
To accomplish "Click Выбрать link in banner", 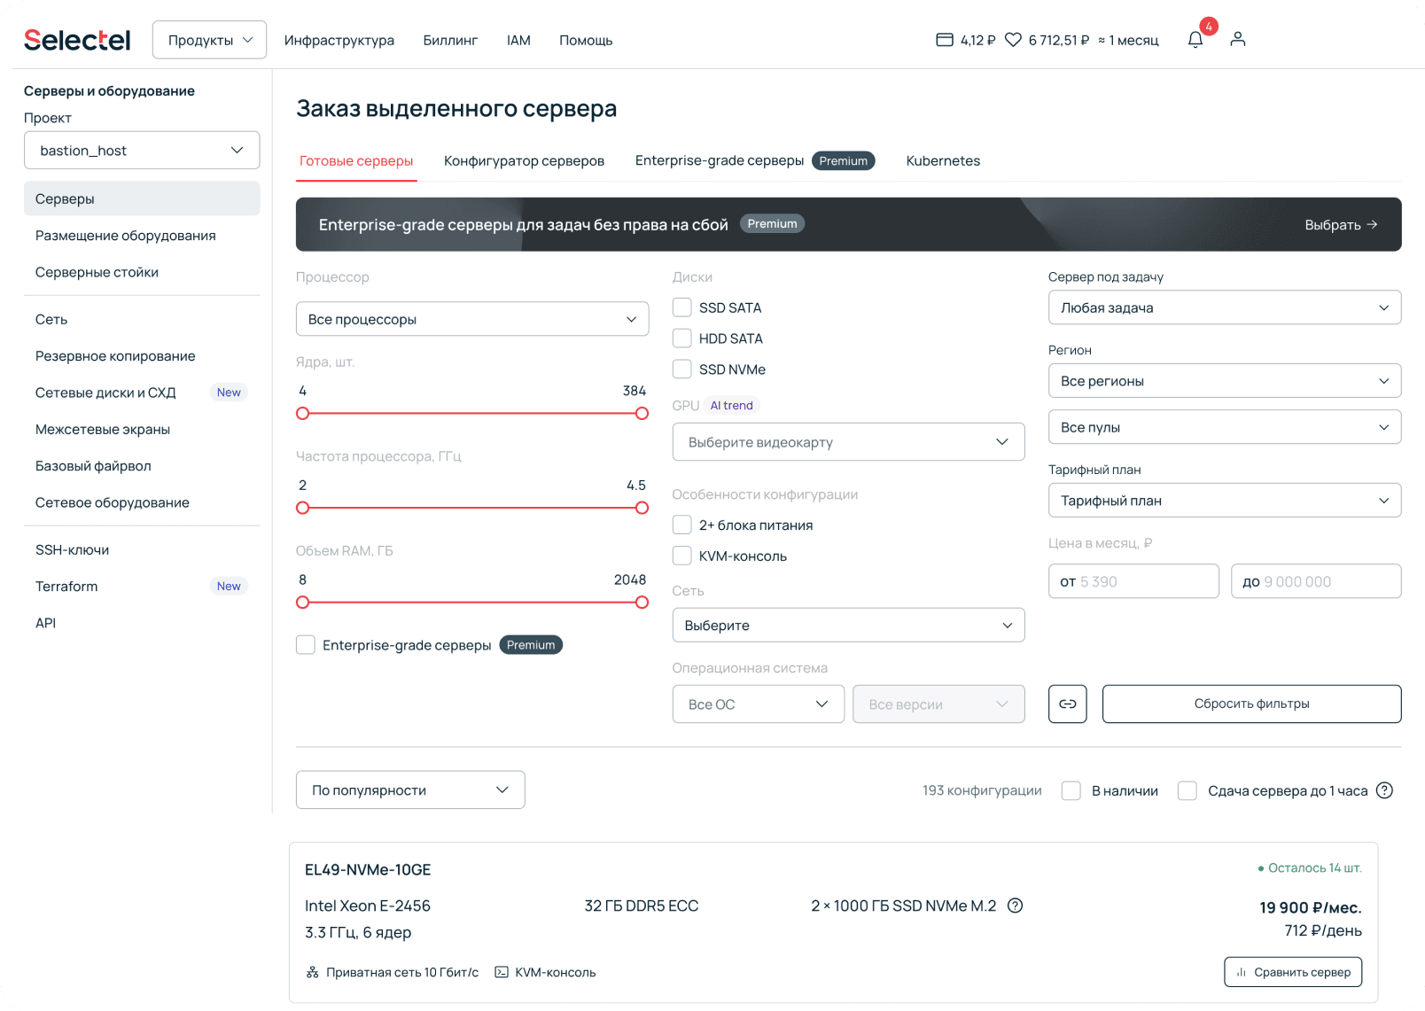I will click(1341, 225).
